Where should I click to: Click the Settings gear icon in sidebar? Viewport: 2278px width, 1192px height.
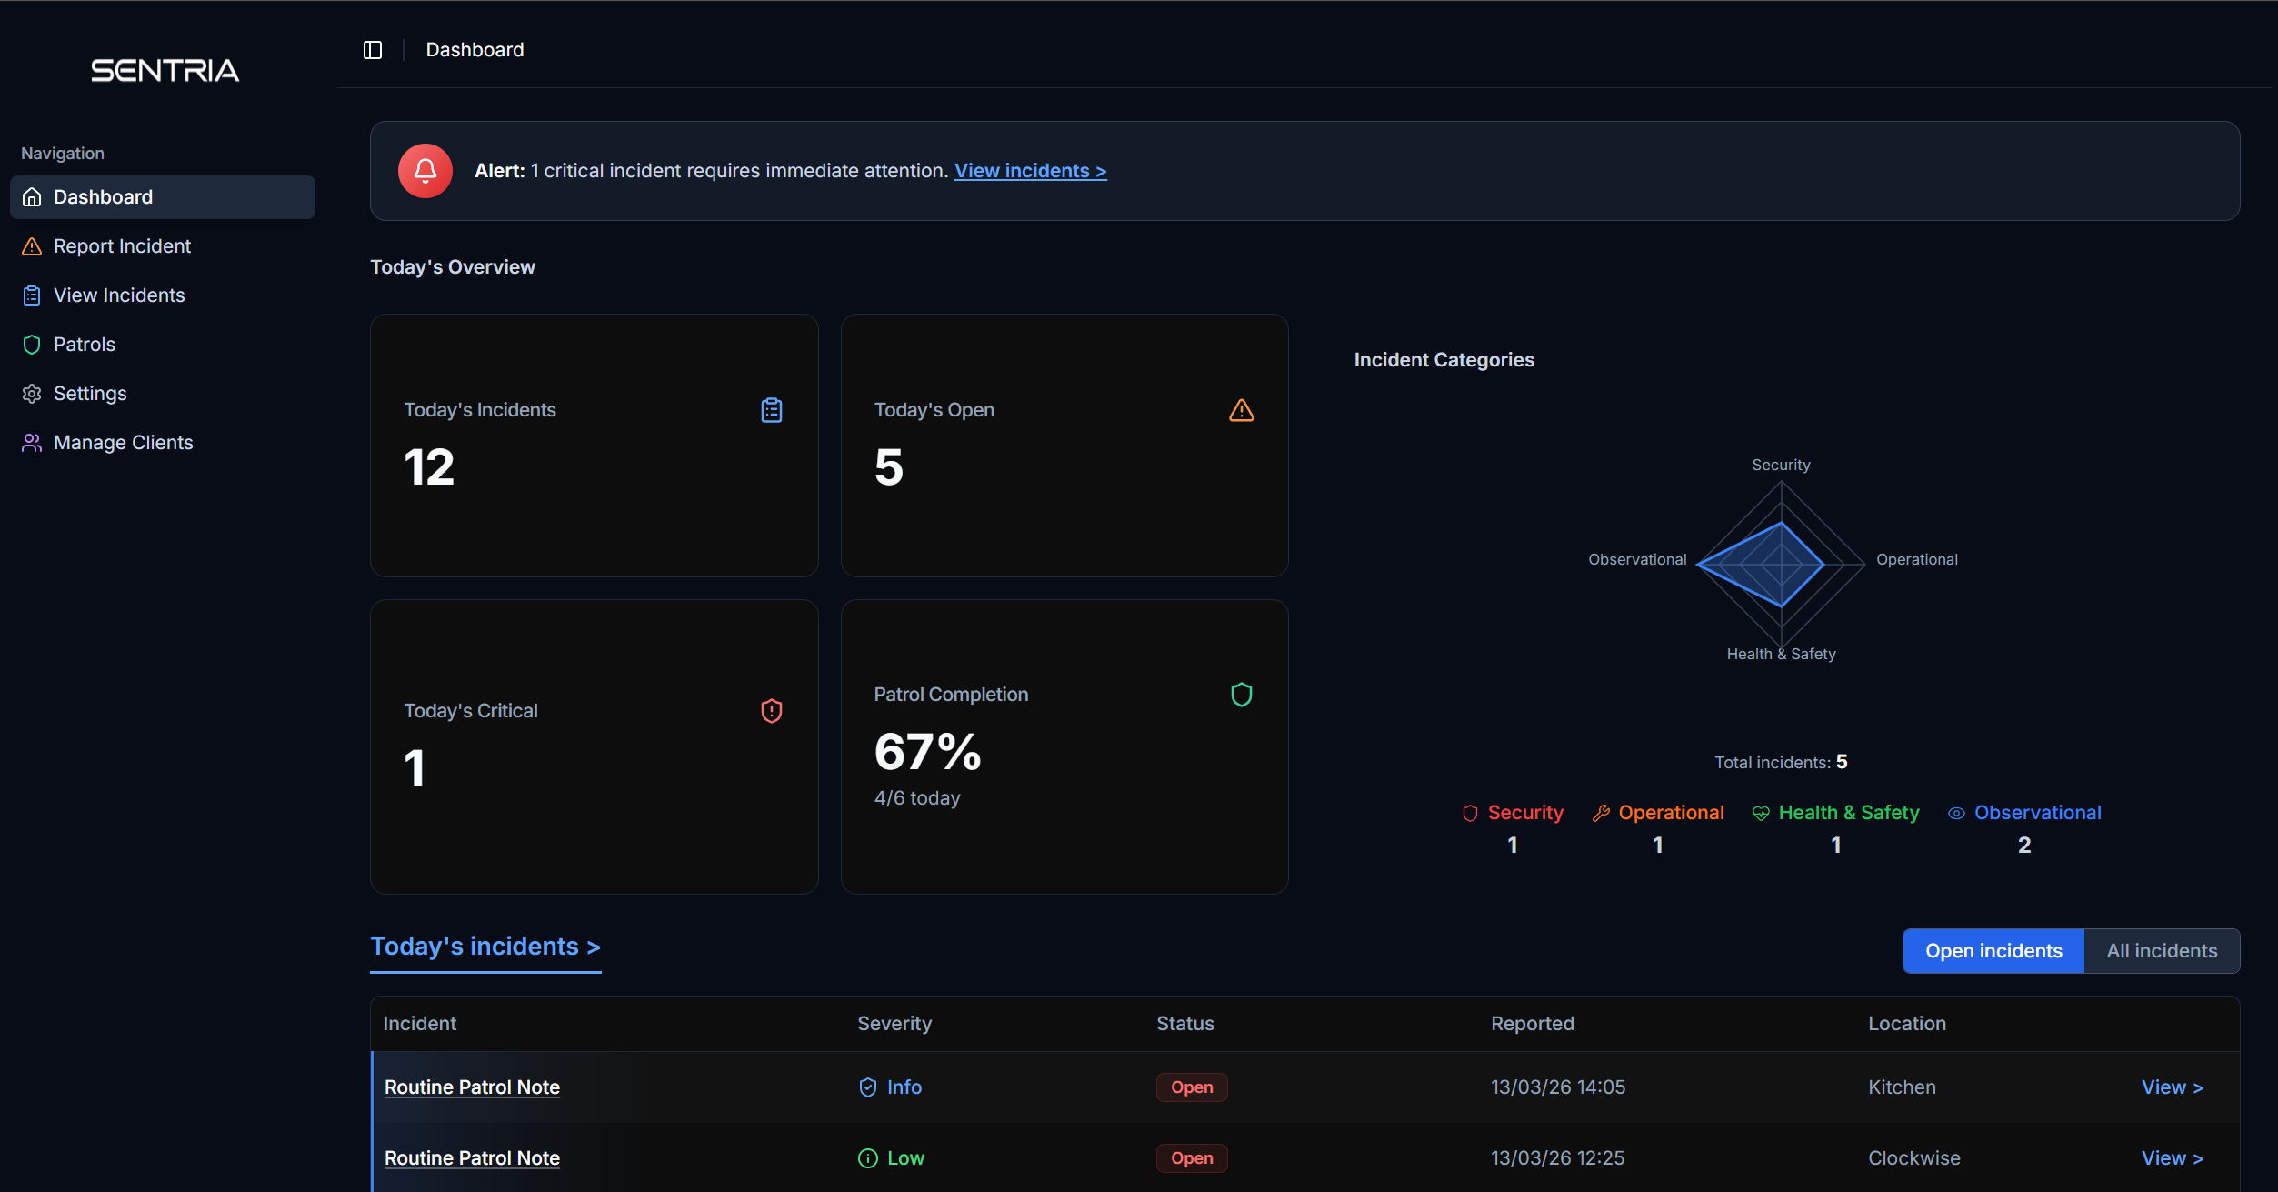tap(32, 394)
